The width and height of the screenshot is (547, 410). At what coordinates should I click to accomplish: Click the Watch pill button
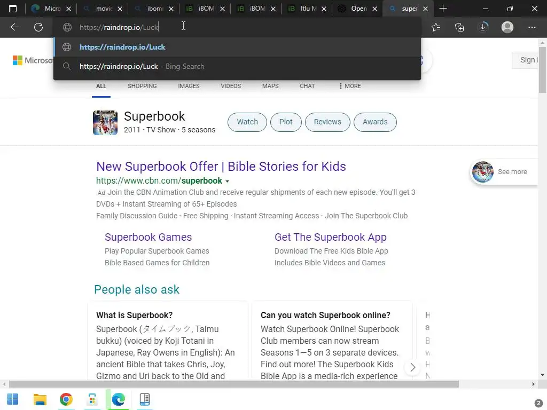247,122
